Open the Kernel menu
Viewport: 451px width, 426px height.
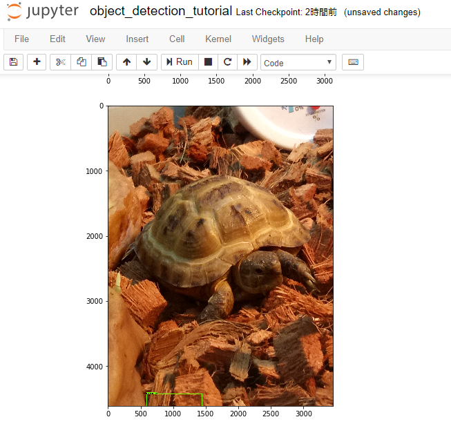(218, 39)
